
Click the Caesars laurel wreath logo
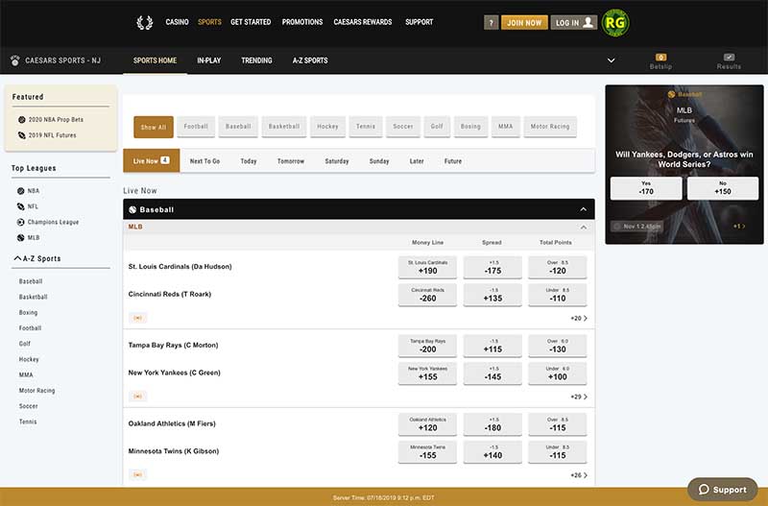(x=145, y=22)
